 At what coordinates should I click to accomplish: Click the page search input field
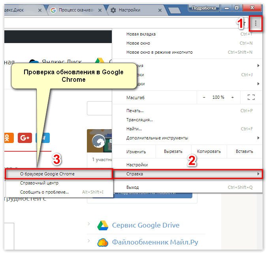coord(100,108)
